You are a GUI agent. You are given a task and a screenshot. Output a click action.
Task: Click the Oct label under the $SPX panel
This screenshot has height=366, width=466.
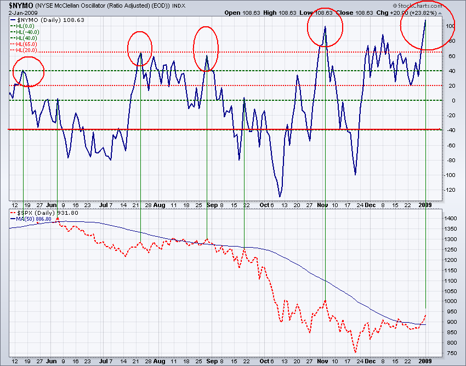(x=264, y=361)
